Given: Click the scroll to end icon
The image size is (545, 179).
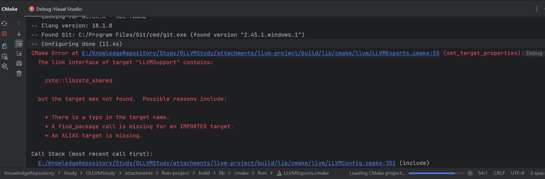Looking at the screenshot, I should tap(19, 53).
